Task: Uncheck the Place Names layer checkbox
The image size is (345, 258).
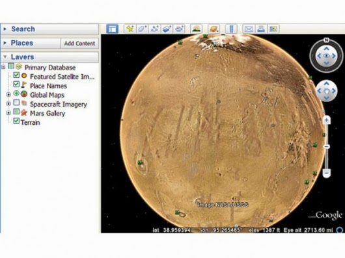Action: pos(16,84)
